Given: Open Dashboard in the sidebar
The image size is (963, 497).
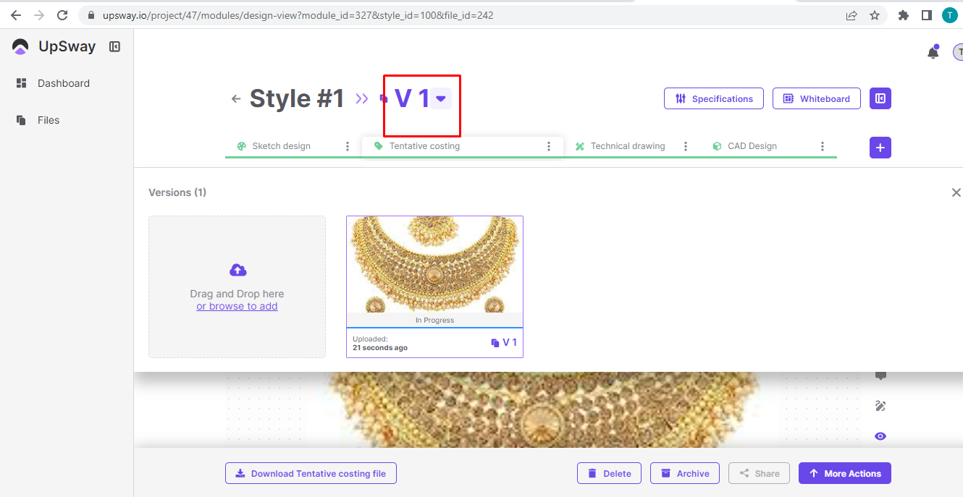Looking at the screenshot, I should 63,83.
